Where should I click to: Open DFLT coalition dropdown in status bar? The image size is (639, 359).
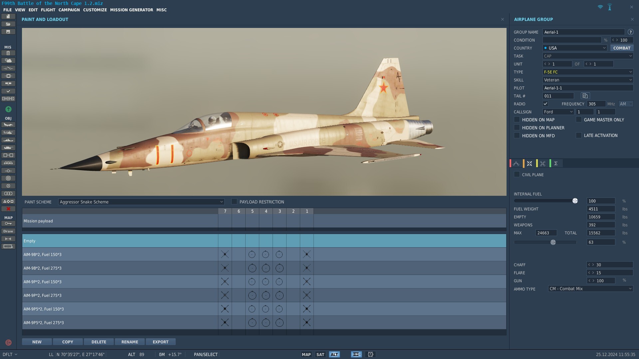coord(10,354)
